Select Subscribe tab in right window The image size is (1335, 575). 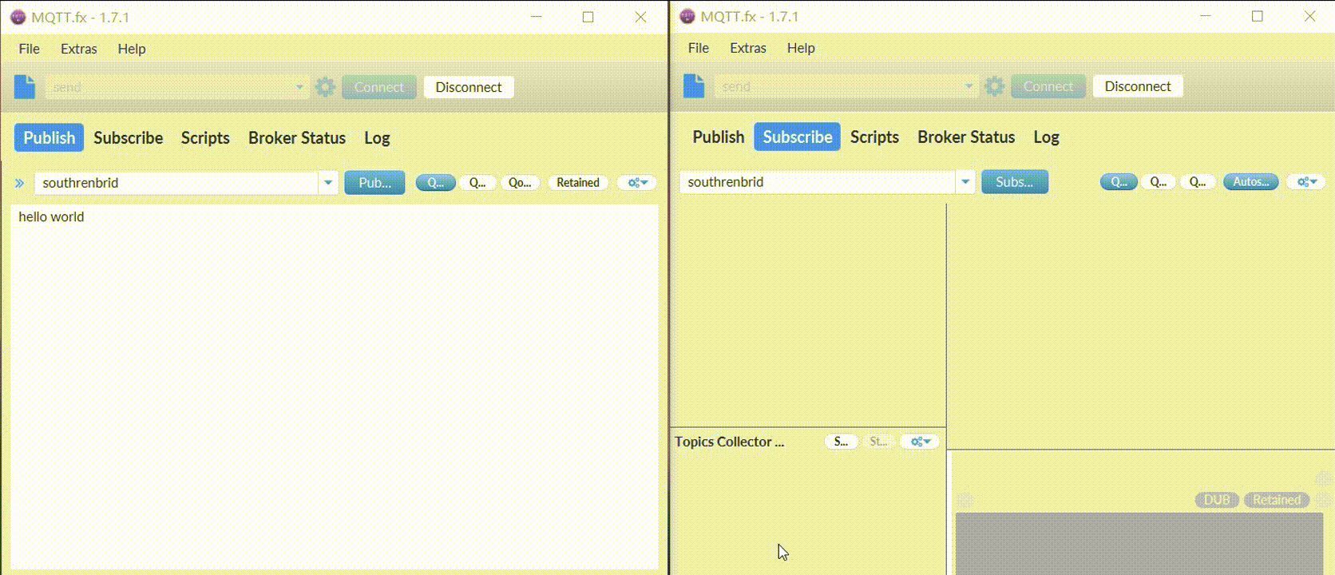(797, 137)
